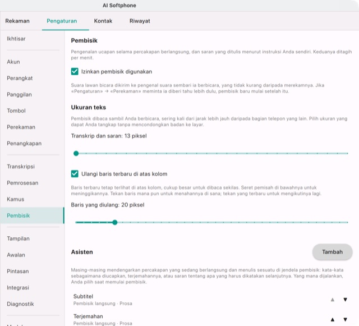Select Tombol in sidebar
Viewport: 359px width, 326px height.
pos(32,111)
